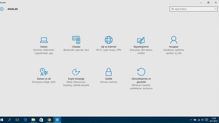This screenshot has width=219, height=123.
Task: Click the magnifier icon in the search box
Action: pos(215,9)
